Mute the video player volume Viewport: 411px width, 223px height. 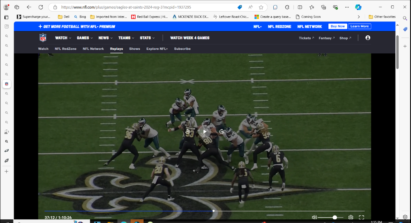[x=314, y=217]
